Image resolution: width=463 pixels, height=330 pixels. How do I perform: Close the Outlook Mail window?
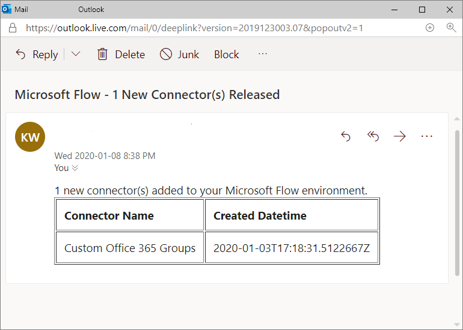449,10
